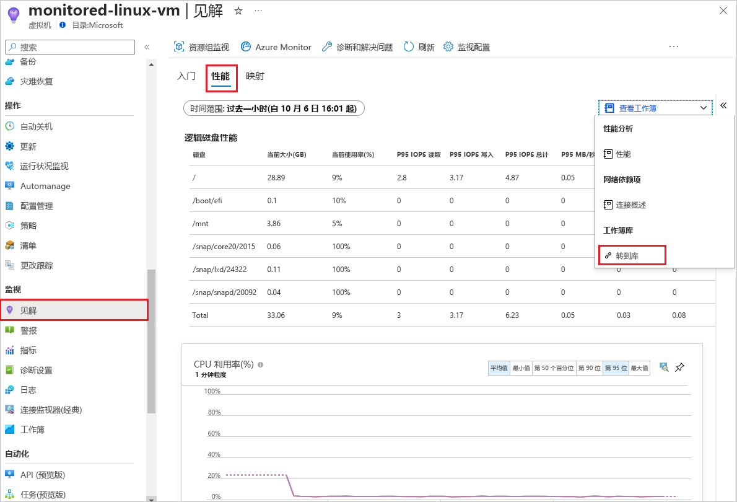Viewport: 737px width, 502px height.
Task: Sort by the 当前使用率(%) column header
Action: pyautogui.click(x=353, y=155)
